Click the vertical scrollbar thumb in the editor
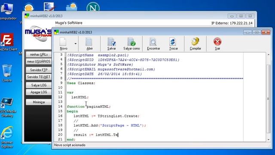This screenshot has height=155, width=275. 268,99
